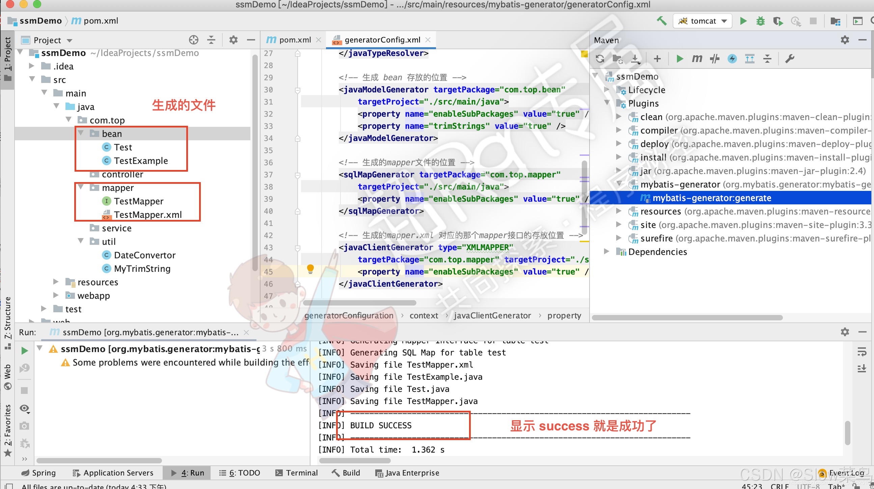Open the Spring tool window
This screenshot has width=874, height=489.
click(x=38, y=473)
